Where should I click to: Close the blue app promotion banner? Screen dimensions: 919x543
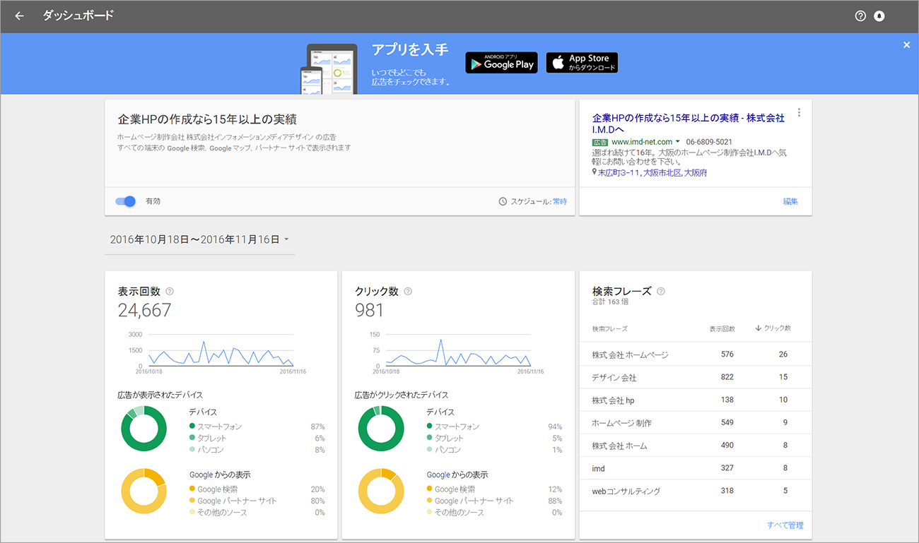[906, 44]
